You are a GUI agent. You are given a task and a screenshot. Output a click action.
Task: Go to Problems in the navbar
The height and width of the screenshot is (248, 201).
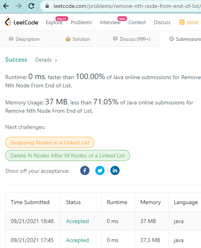click(x=81, y=22)
